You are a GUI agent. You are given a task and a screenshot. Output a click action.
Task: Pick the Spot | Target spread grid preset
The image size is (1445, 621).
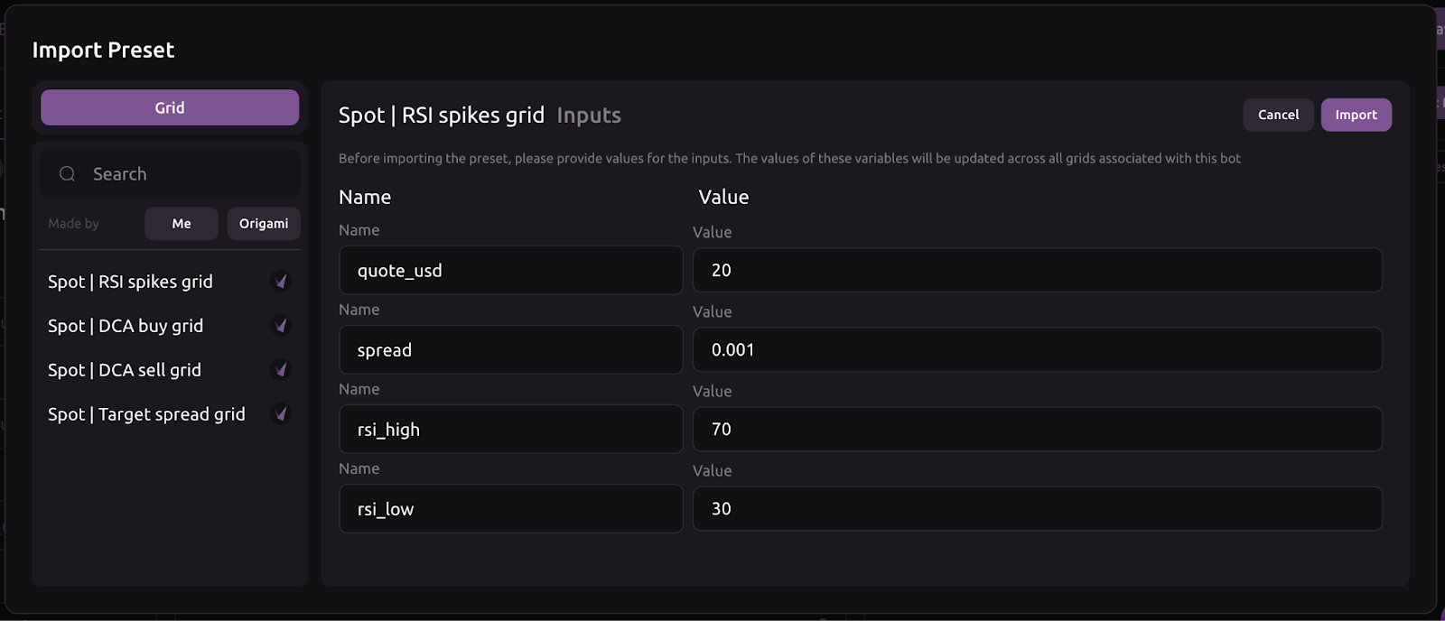(x=146, y=414)
